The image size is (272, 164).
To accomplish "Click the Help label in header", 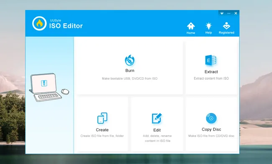I will (x=208, y=33).
